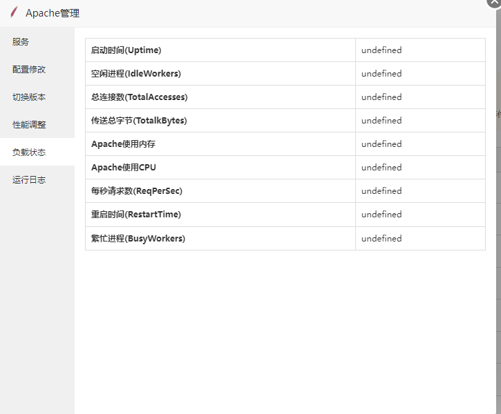
Task: Click the undefined value for Apache使用CPU
Action: 381,168
